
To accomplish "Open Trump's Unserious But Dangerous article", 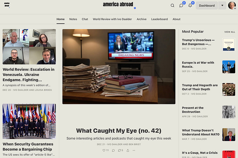I will click(198, 42).
